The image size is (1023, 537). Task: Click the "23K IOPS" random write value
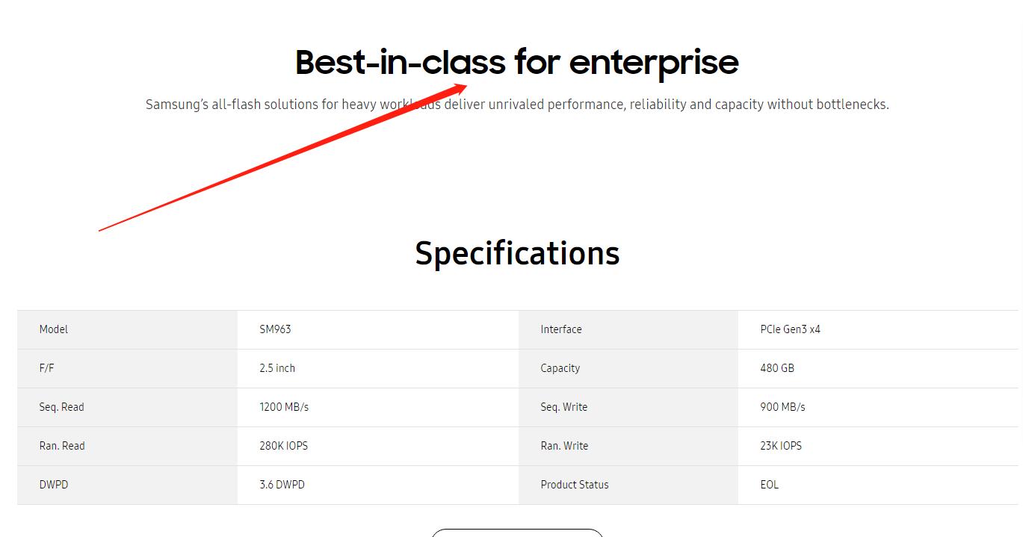(781, 446)
